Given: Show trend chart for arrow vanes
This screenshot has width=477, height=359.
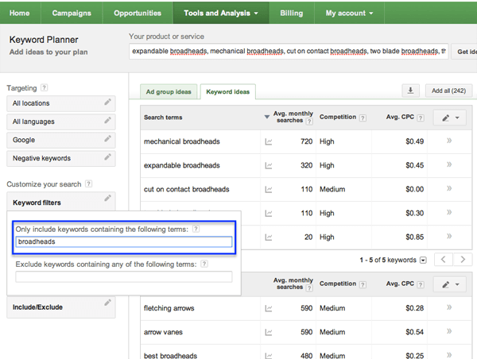Looking at the screenshot, I should (269, 332).
